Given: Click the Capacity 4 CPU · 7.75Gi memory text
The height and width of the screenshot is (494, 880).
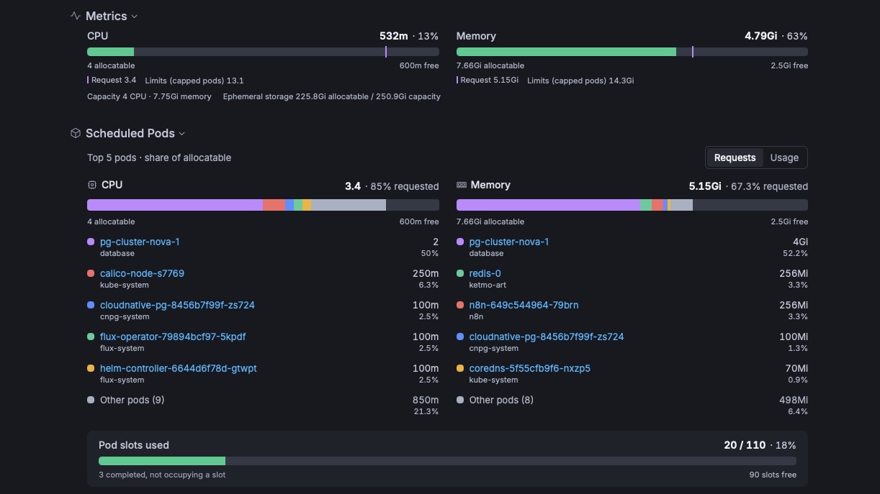Looking at the screenshot, I should tap(149, 96).
